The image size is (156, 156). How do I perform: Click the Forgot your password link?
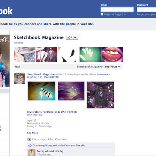(146, 14)
